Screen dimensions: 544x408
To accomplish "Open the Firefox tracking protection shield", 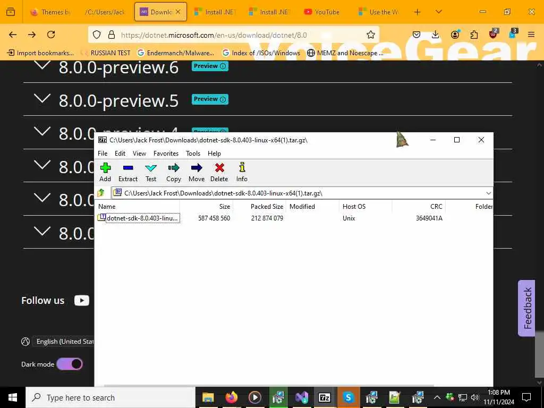I will (97, 35).
